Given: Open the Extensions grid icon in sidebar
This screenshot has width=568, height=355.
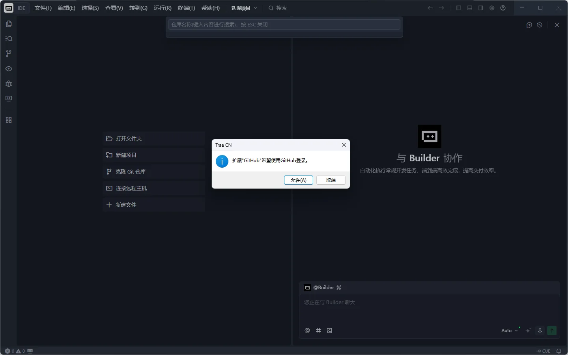Looking at the screenshot, I should [x=9, y=120].
